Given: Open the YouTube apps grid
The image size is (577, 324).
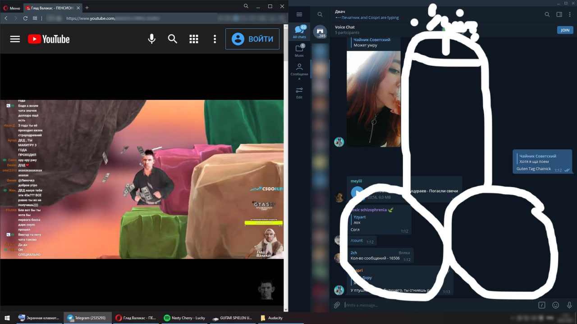Looking at the screenshot, I should tap(194, 39).
